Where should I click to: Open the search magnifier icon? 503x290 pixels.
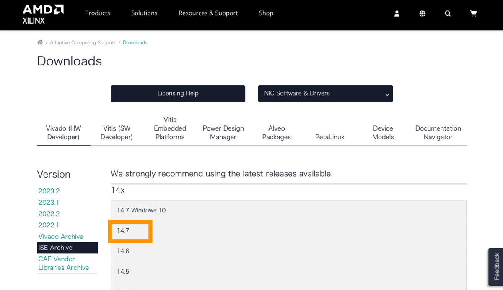tap(448, 13)
